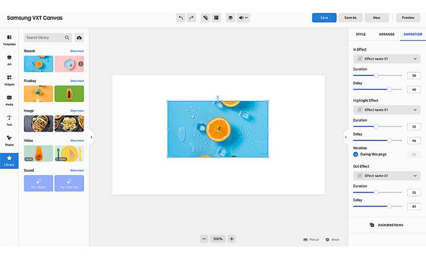Open the Templates sidebar panel
This screenshot has height=259, width=426.
coord(9,40)
